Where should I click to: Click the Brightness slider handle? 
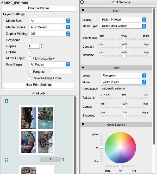[x=124, y=39]
